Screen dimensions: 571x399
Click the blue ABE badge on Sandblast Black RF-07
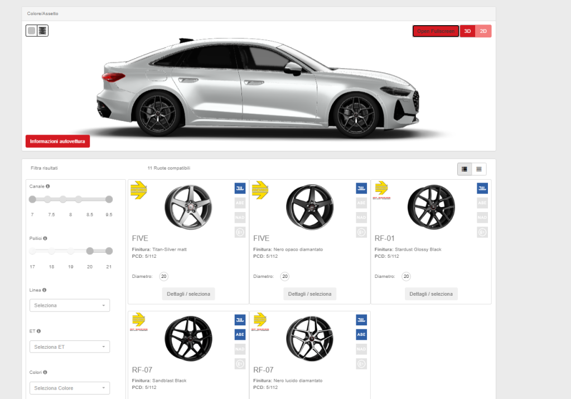click(x=240, y=335)
